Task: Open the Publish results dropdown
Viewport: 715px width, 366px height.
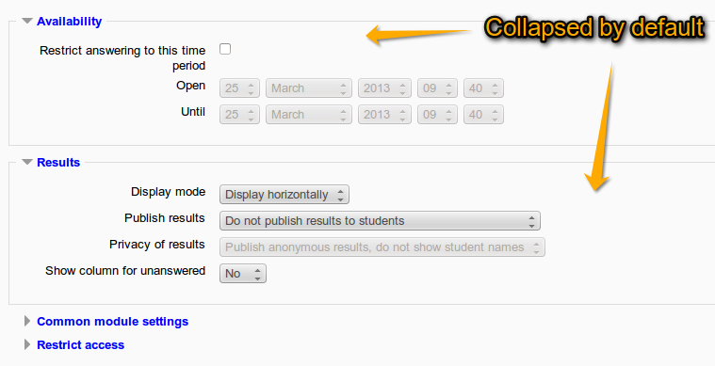Action: [x=380, y=221]
